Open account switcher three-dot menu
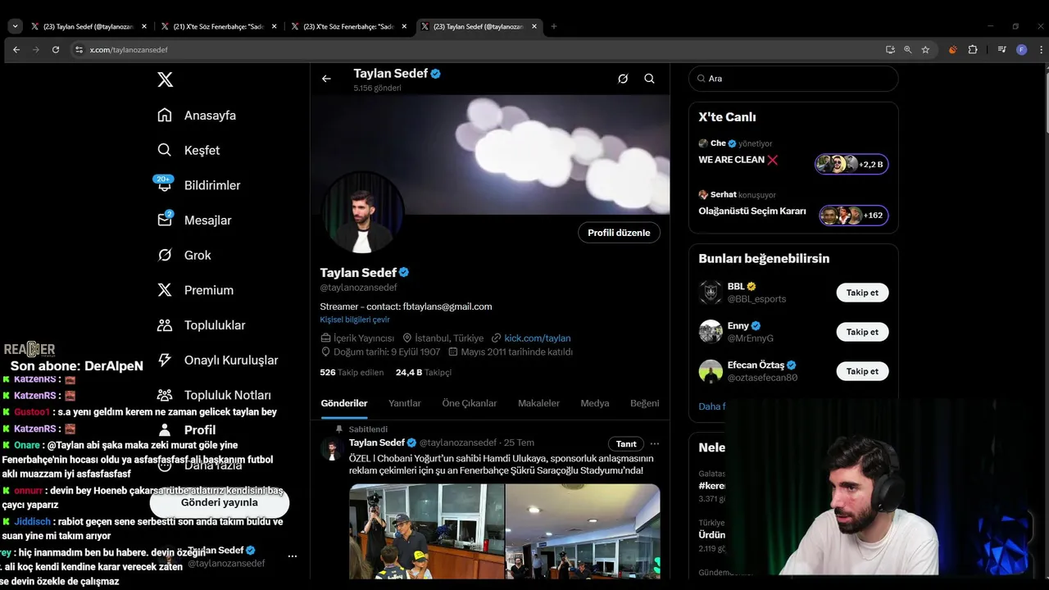This screenshot has width=1049, height=590. tap(293, 556)
